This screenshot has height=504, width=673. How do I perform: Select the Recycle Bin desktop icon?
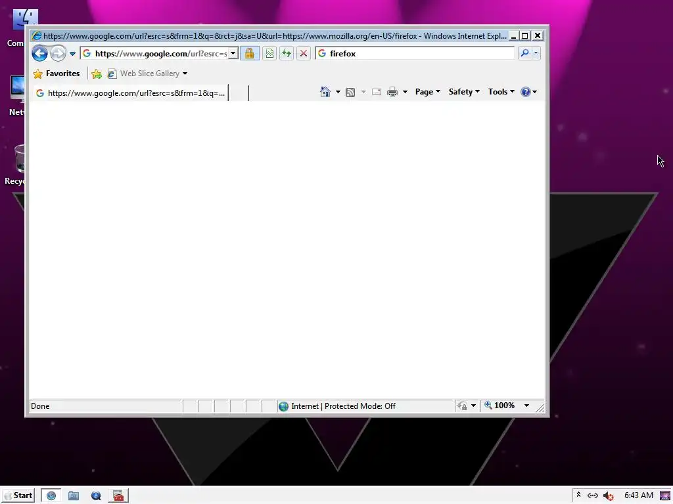(x=14, y=165)
